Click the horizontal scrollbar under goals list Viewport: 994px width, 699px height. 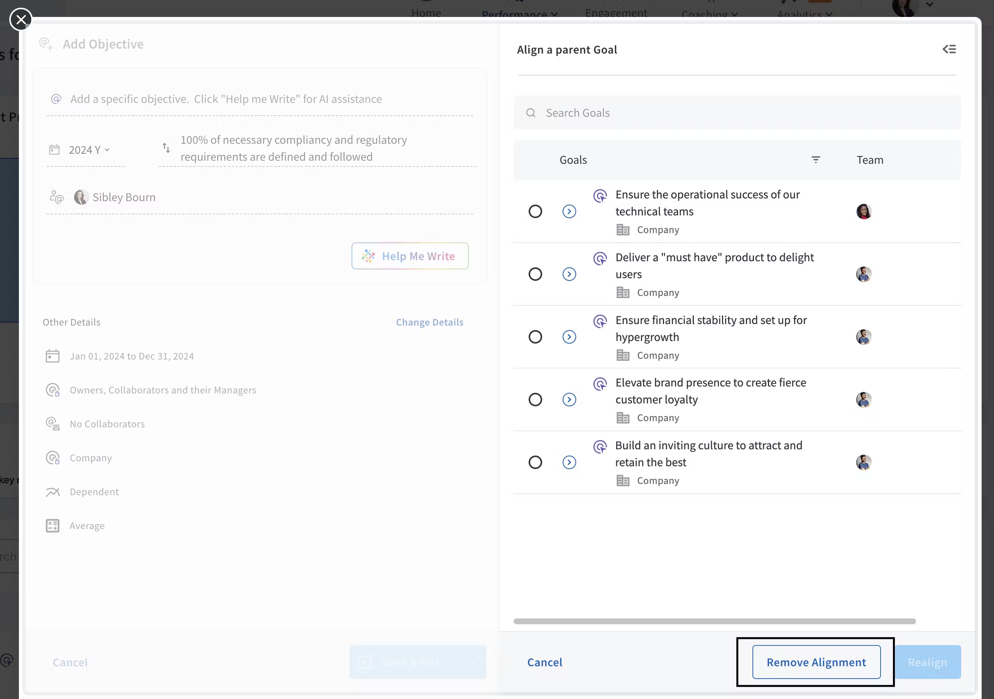coord(714,621)
